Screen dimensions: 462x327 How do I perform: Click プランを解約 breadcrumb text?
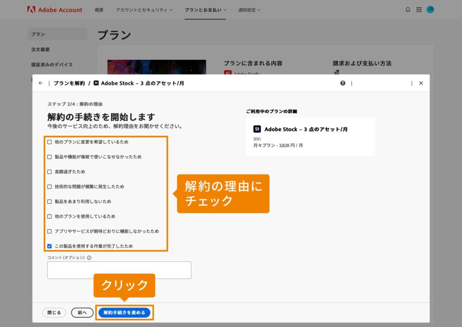(69, 83)
